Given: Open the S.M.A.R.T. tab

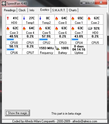Looking at the screenshot, I should coord(59,10).
